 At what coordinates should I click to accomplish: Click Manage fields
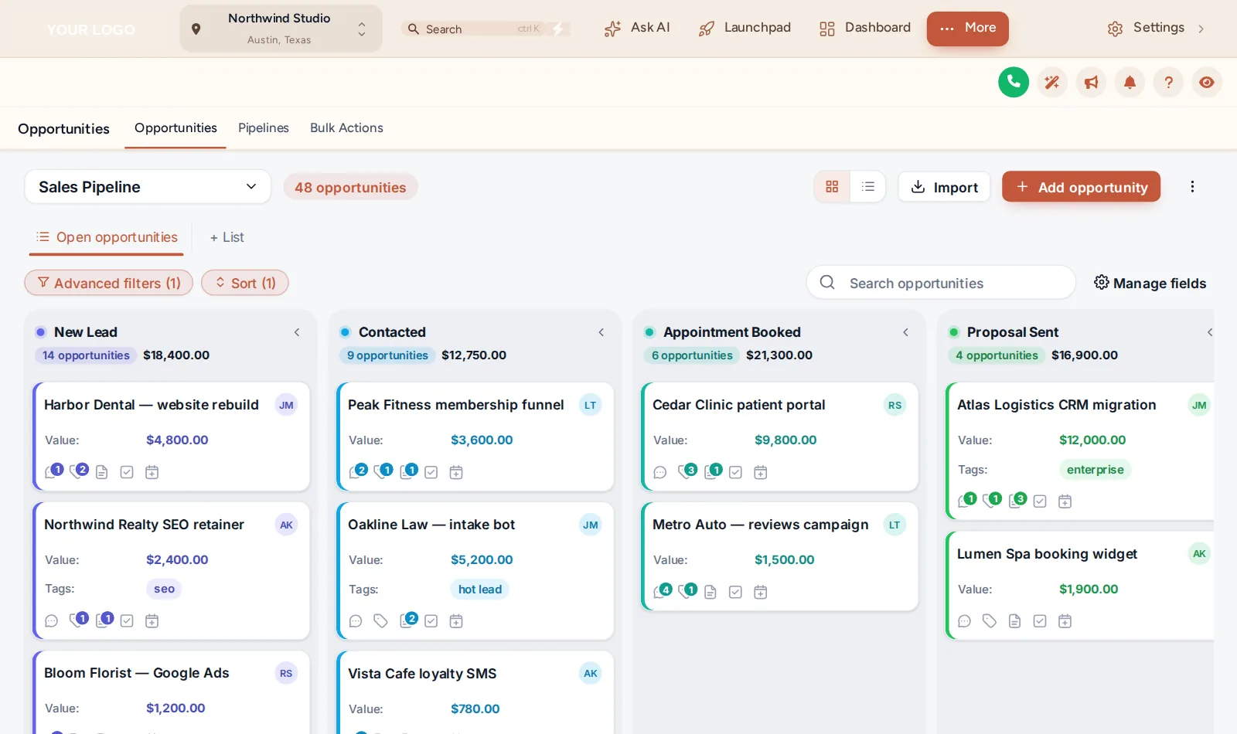tap(1150, 283)
